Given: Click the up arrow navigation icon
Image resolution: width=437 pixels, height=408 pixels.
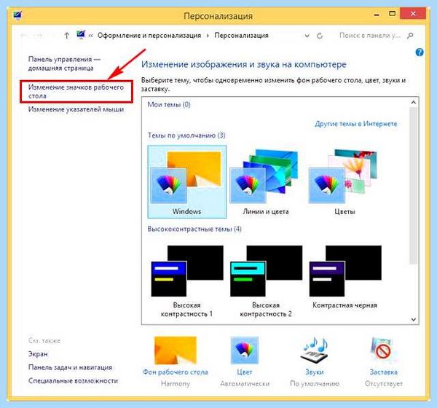Looking at the screenshot, I should click(x=66, y=36).
